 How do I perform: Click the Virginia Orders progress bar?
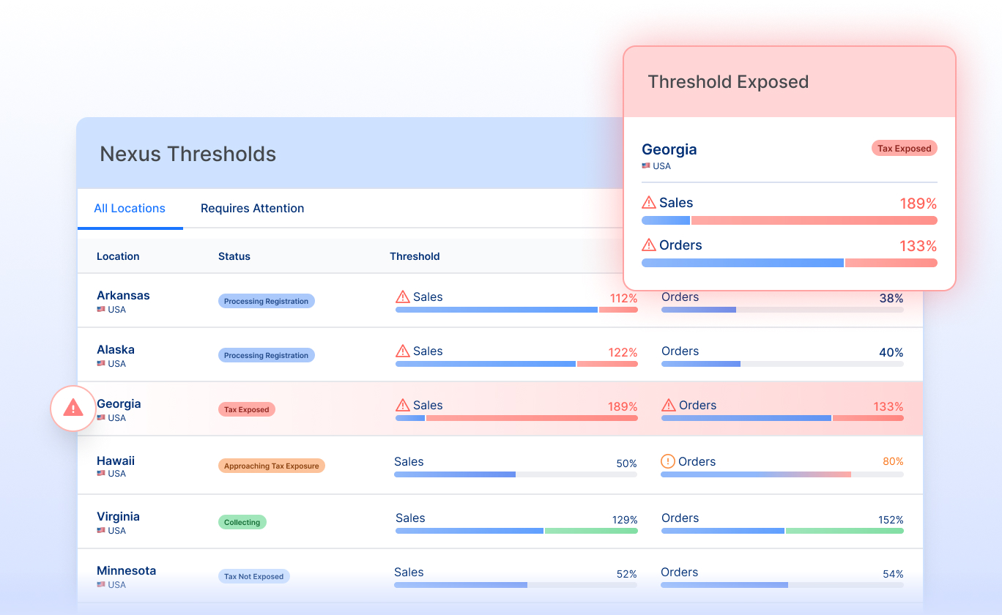[782, 531]
